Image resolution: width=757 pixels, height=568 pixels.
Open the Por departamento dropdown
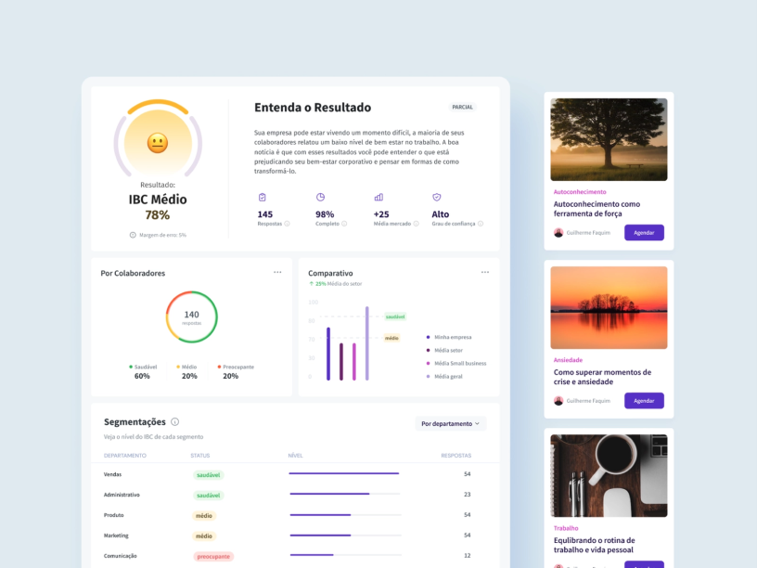pyautogui.click(x=451, y=423)
